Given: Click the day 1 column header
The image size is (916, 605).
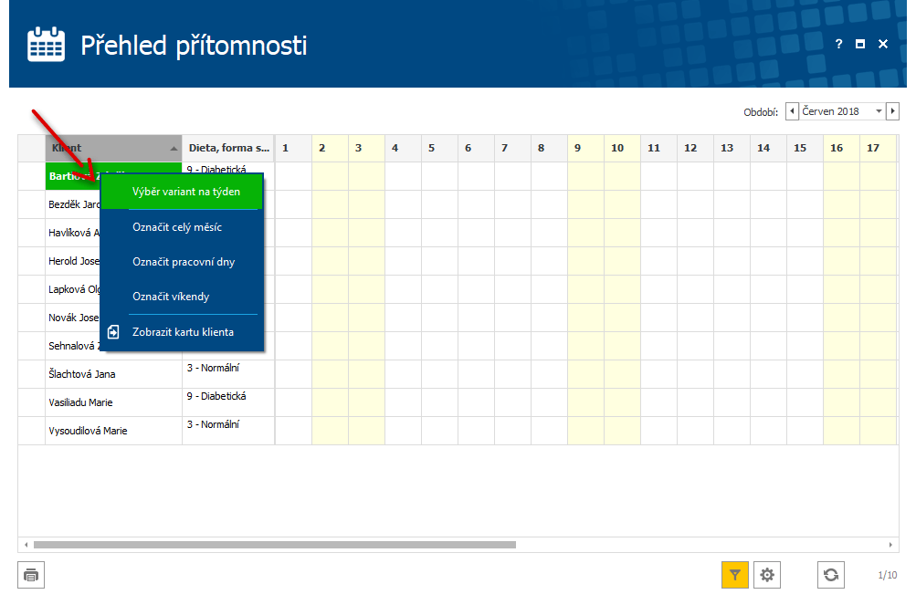Looking at the screenshot, I should [x=293, y=149].
